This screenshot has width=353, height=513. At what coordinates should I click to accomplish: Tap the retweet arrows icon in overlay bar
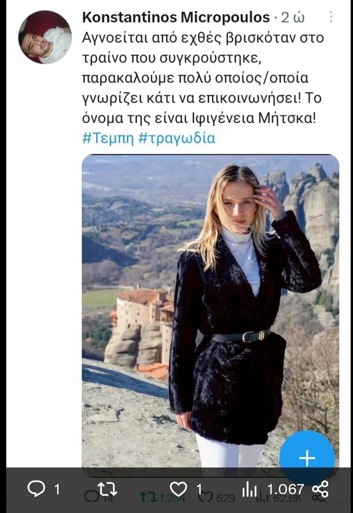pos(107,489)
